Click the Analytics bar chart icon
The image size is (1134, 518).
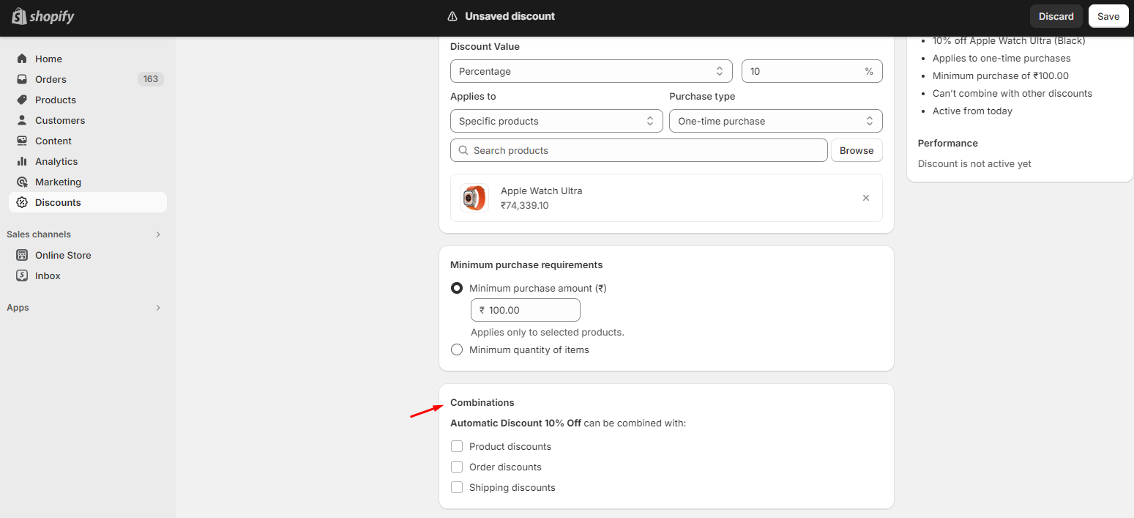point(22,161)
